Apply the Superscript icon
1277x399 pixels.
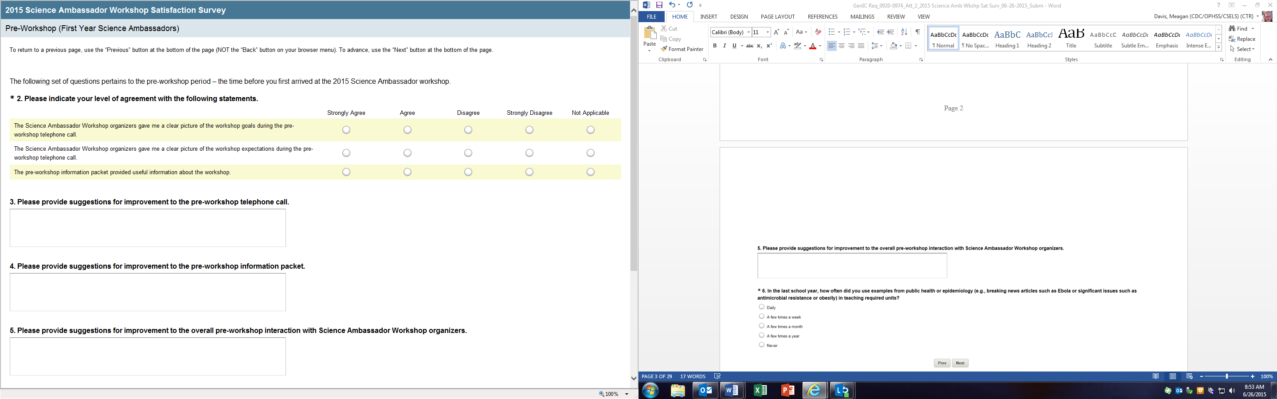(x=769, y=46)
